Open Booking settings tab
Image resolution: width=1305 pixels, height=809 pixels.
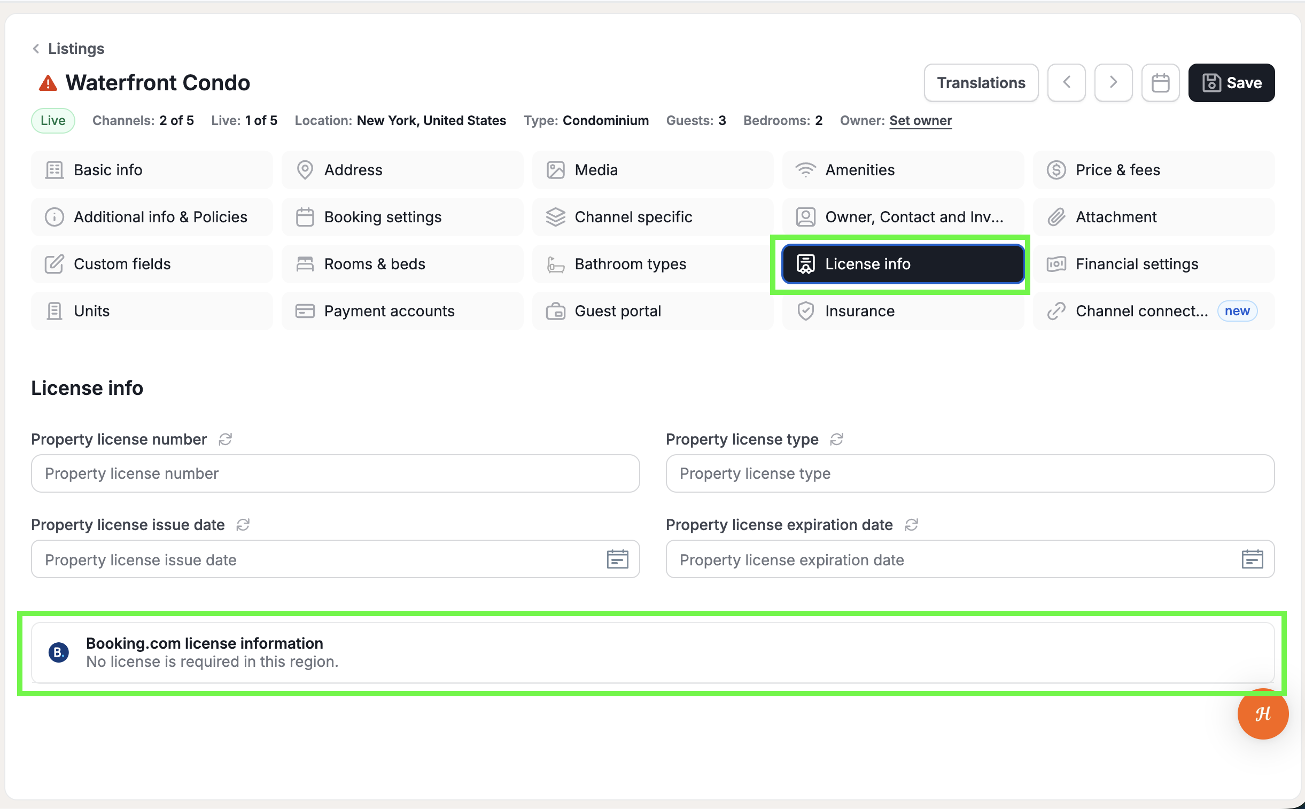(402, 217)
